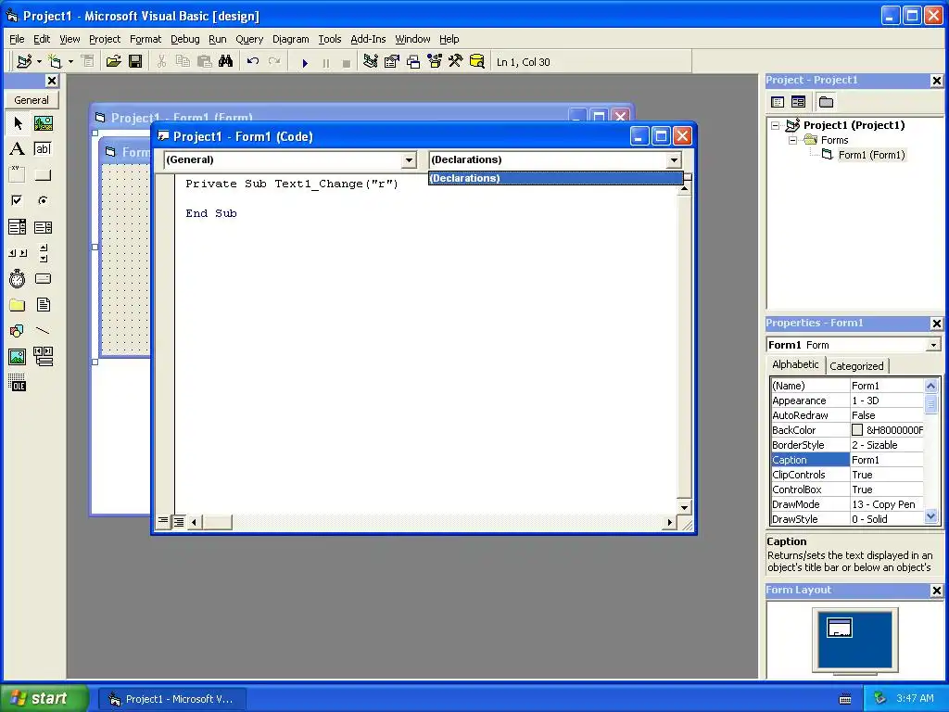The image size is (949, 712).
Task: Open the Project Explorer toolbar icon
Action: pyautogui.click(x=371, y=62)
